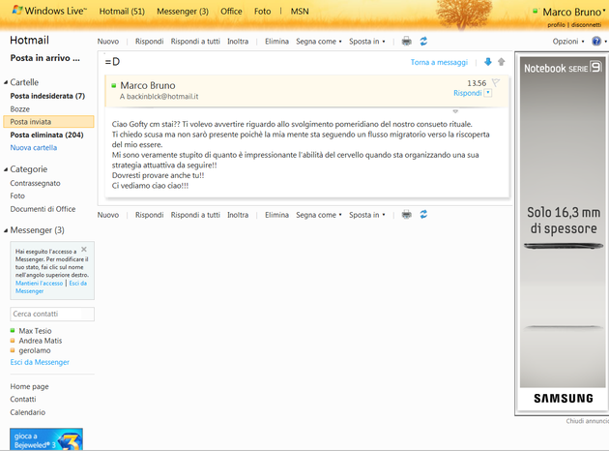Open Hotmail (51) in top navigation
609x451 pixels.
pos(122,12)
